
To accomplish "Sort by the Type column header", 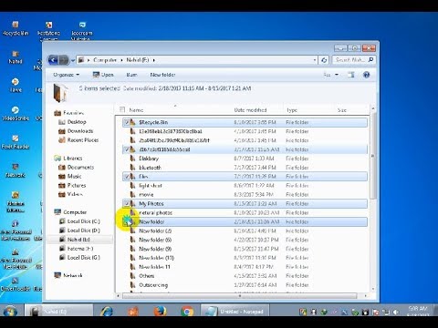I will pos(292,110).
